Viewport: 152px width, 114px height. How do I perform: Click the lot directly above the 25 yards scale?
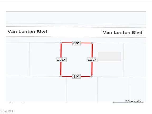click(137, 88)
